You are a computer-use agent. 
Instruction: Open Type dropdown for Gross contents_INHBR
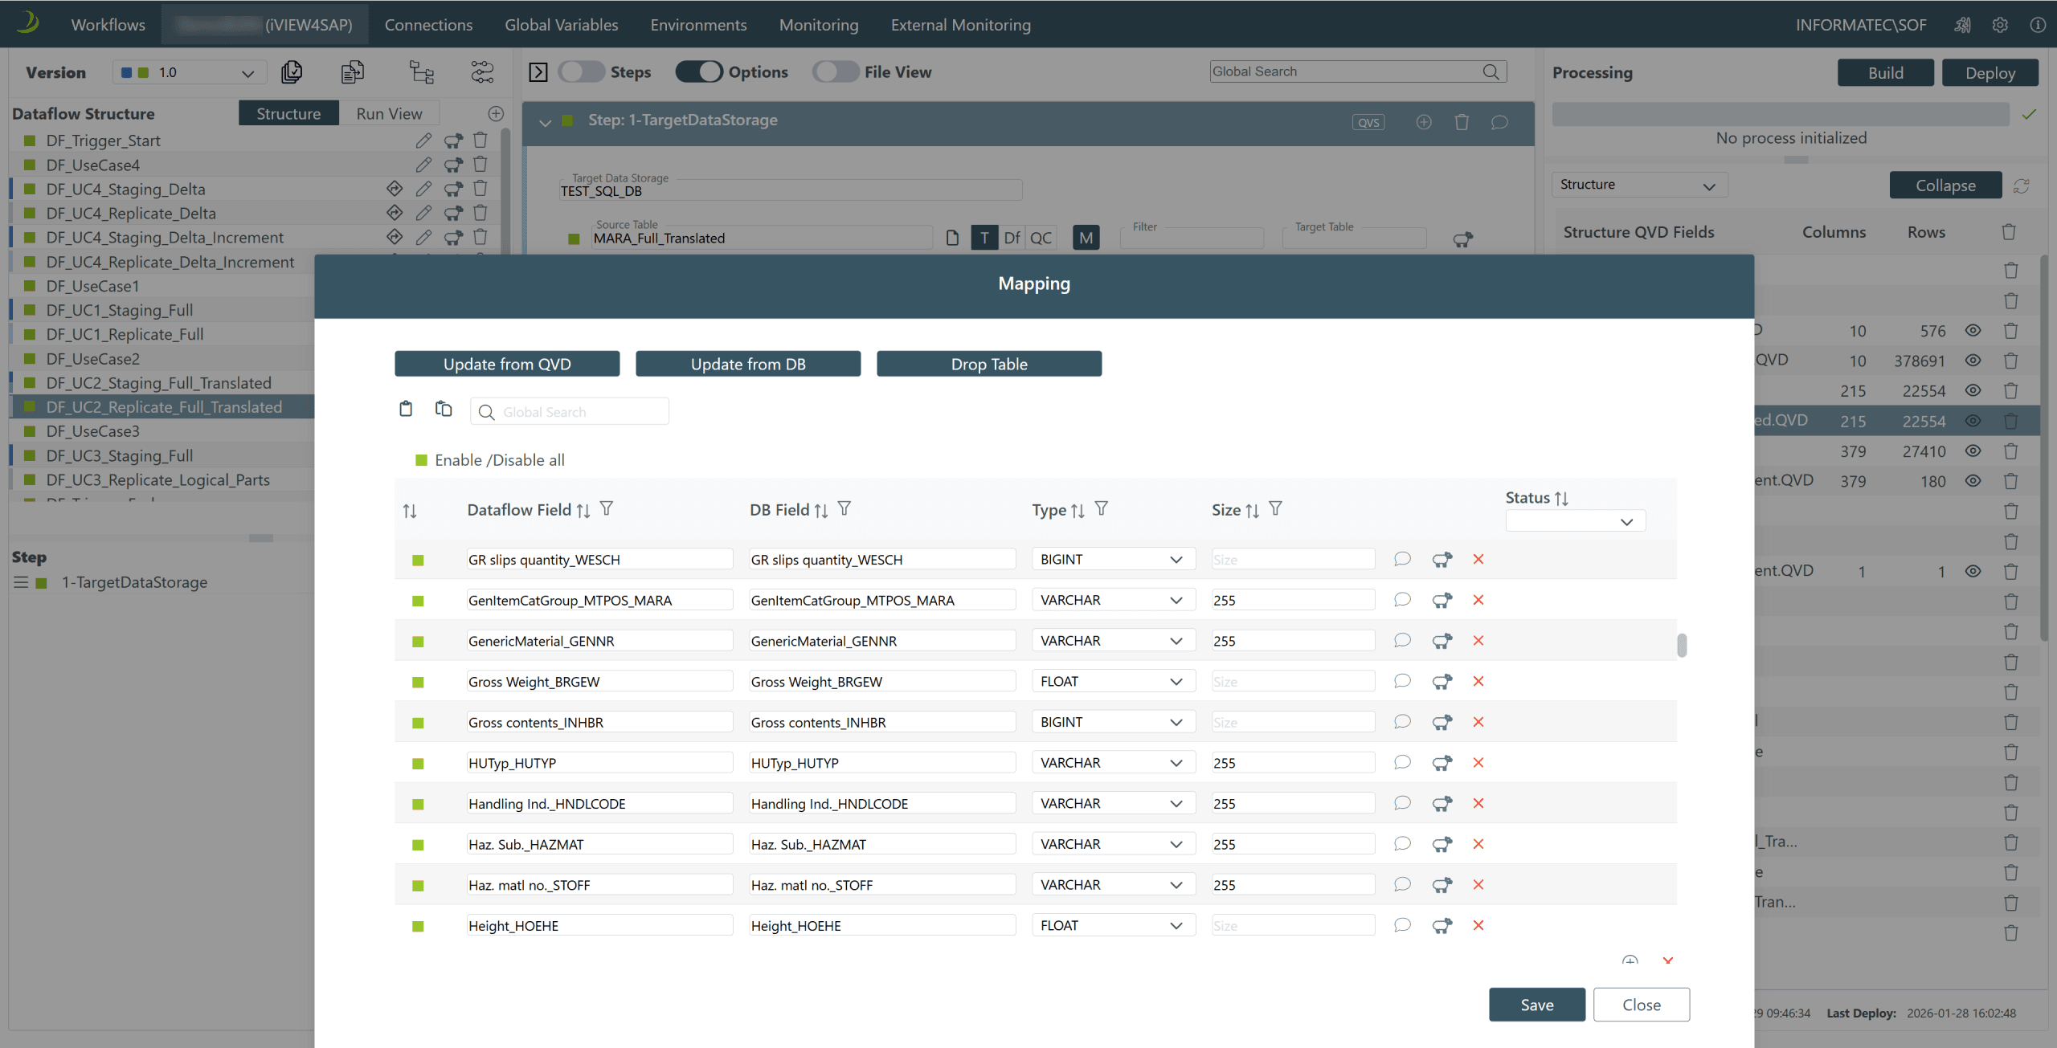click(x=1113, y=722)
